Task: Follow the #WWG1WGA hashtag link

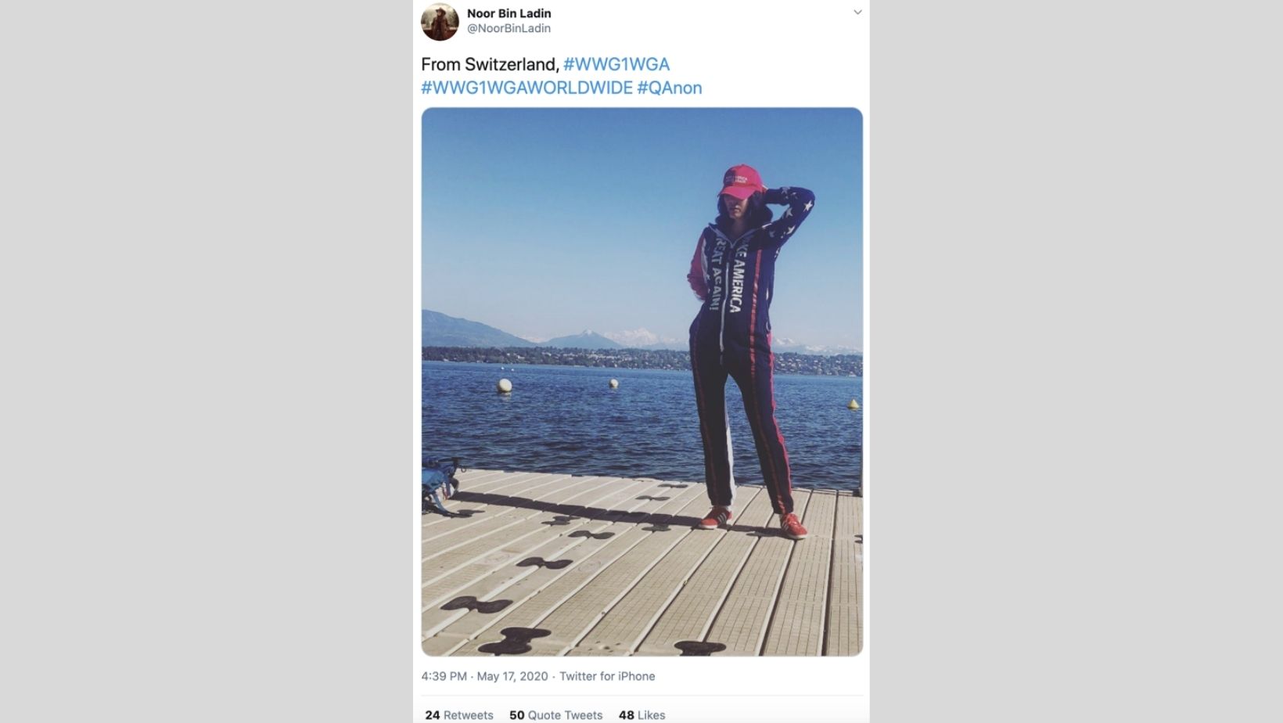Action: click(x=616, y=64)
